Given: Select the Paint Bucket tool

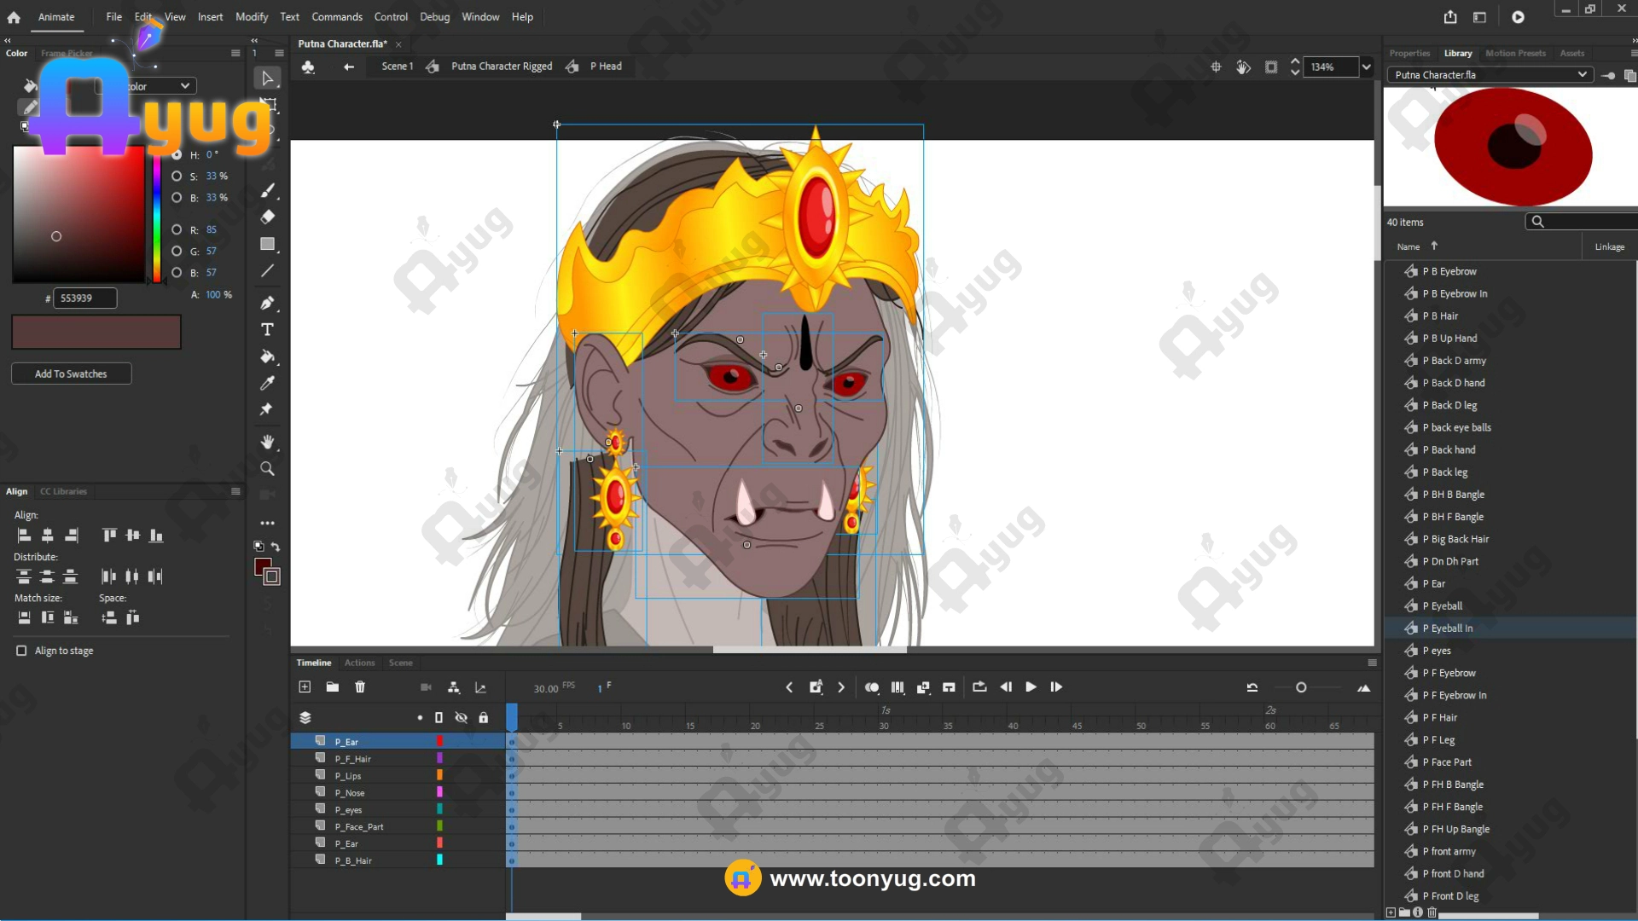Looking at the screenshot, I should pos(267,356).
